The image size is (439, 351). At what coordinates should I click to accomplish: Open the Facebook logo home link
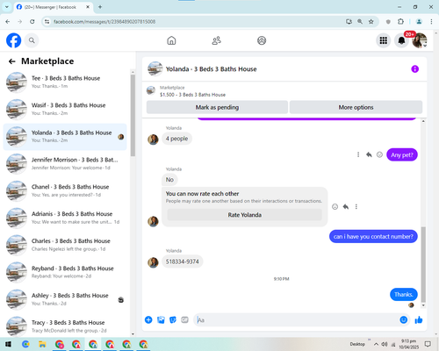point(13,40)
